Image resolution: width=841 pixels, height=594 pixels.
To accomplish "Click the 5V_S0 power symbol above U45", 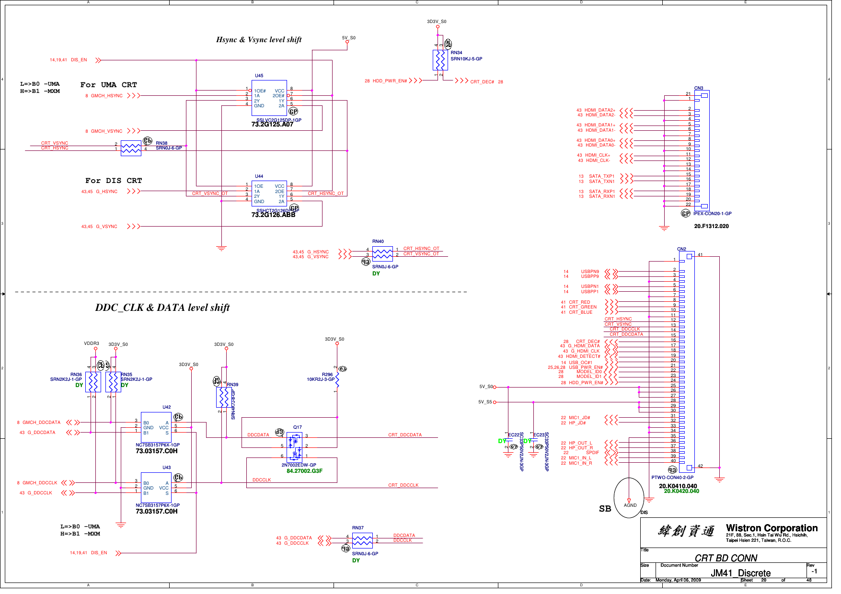I will tap(347, 42).
